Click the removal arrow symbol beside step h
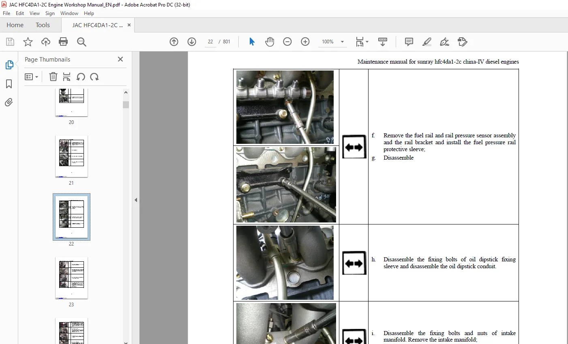 click(x=354, y=263)
